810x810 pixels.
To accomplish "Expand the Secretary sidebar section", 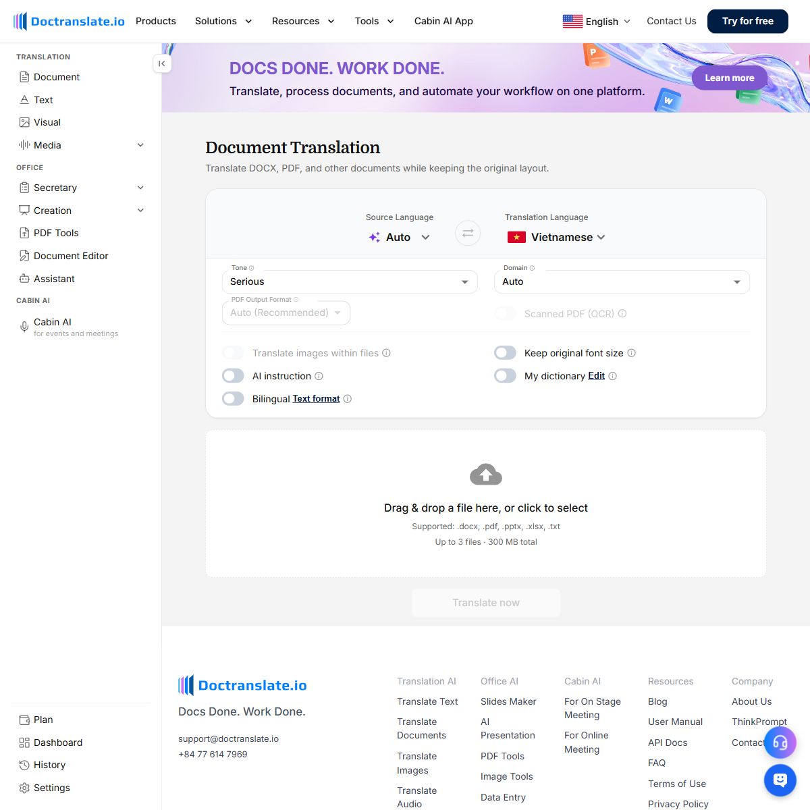I will pos(140,188).
